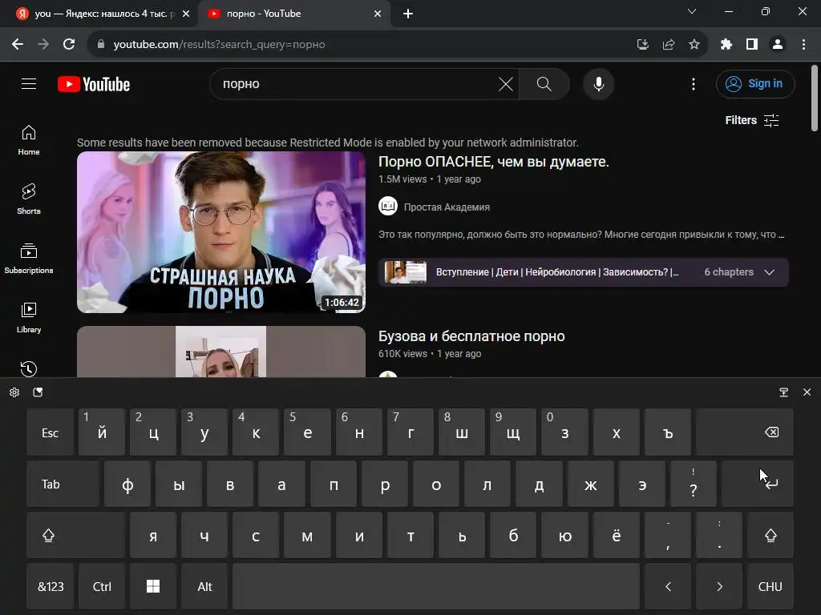The image size is (821, 615).
Task: Open the browser extensions puzzle icon
Action: pos(726,45)
